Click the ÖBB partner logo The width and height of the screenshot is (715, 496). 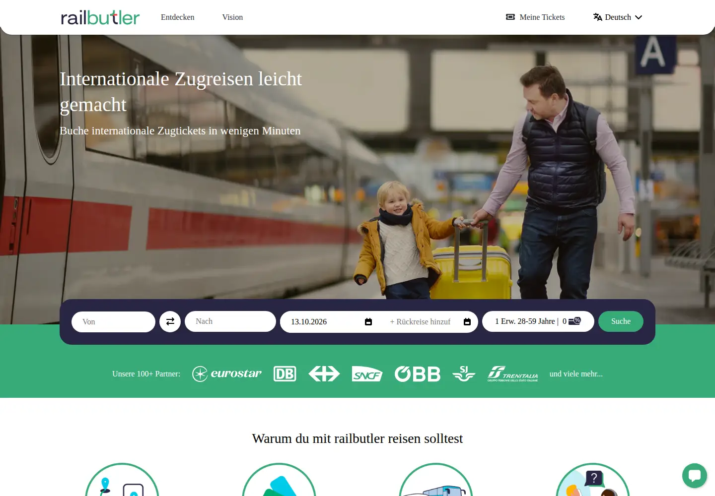click(x=418, y=374)
